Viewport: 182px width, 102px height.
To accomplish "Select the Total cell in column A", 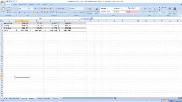I will tap(9, 30).
